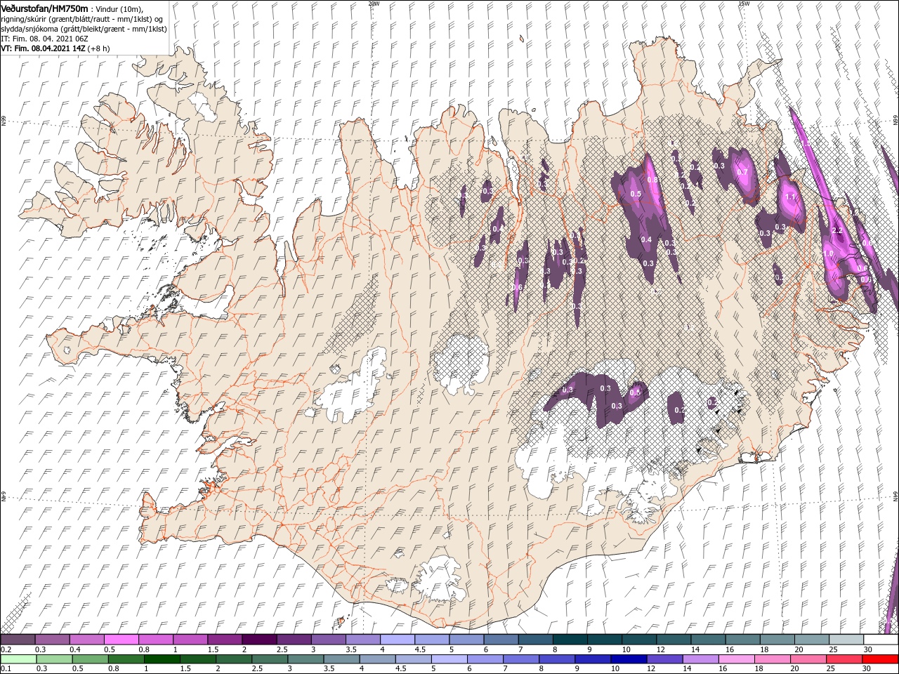Select top legend swatch starting at 20
899x674 pixels.
[812, 640]
